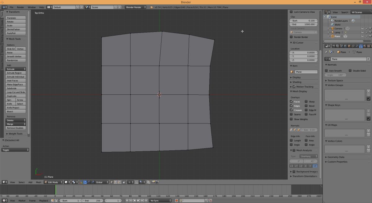Viewport: 372px width, 203px height.
Task: Open the No Sync dropdown
Action: click(x=160, y=201)
